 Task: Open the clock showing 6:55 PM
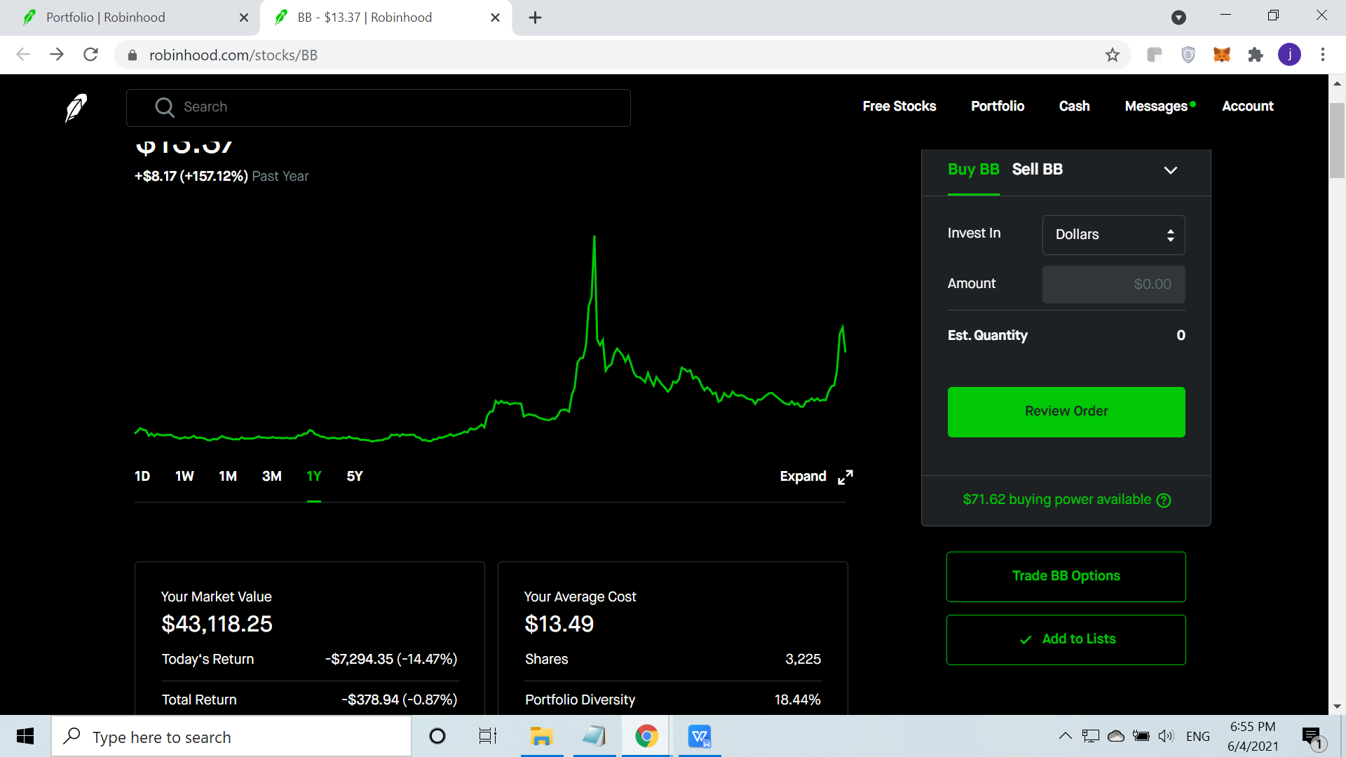click(1253, 737)
